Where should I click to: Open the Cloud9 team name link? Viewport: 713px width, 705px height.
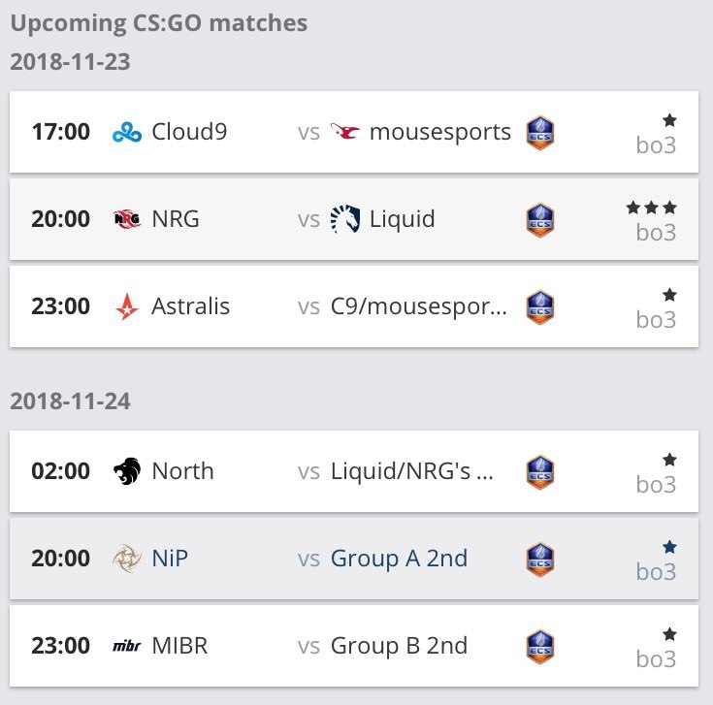pos(189,132)
